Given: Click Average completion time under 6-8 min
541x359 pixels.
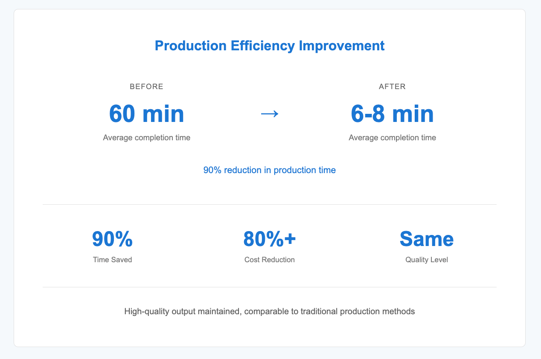Looking at the screenshot, I should click(392, 138).
